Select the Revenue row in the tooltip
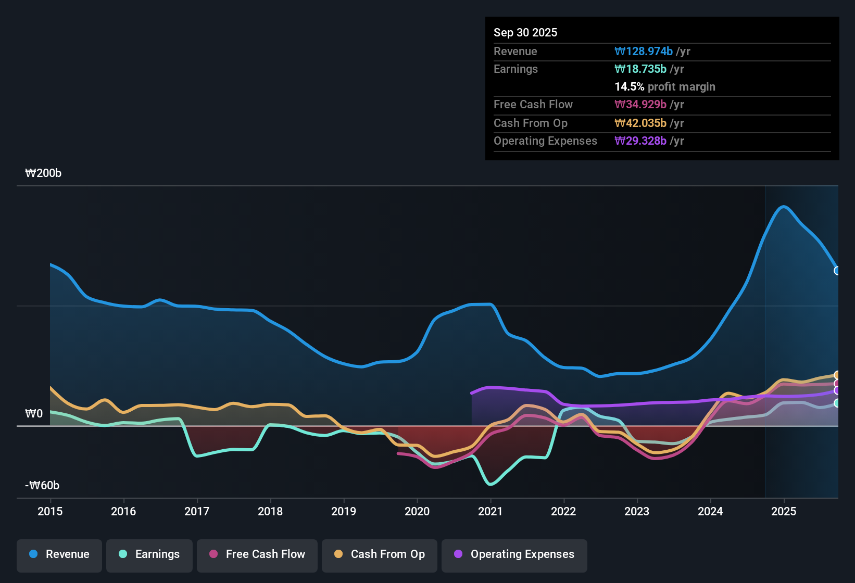 click(x=661, y=52)
